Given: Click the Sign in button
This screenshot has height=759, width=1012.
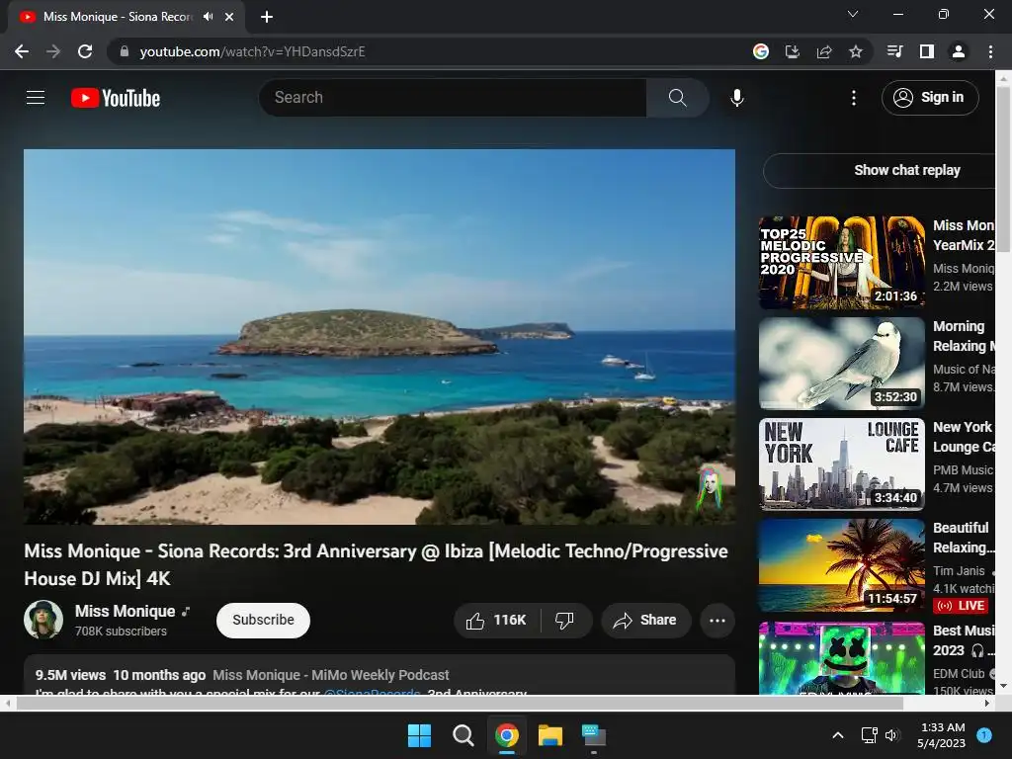Looking at the screenshot, I should click(x=929, y=98).
